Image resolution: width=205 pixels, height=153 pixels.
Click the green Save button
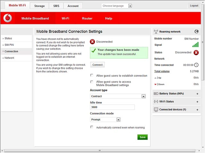coord(142,137)
